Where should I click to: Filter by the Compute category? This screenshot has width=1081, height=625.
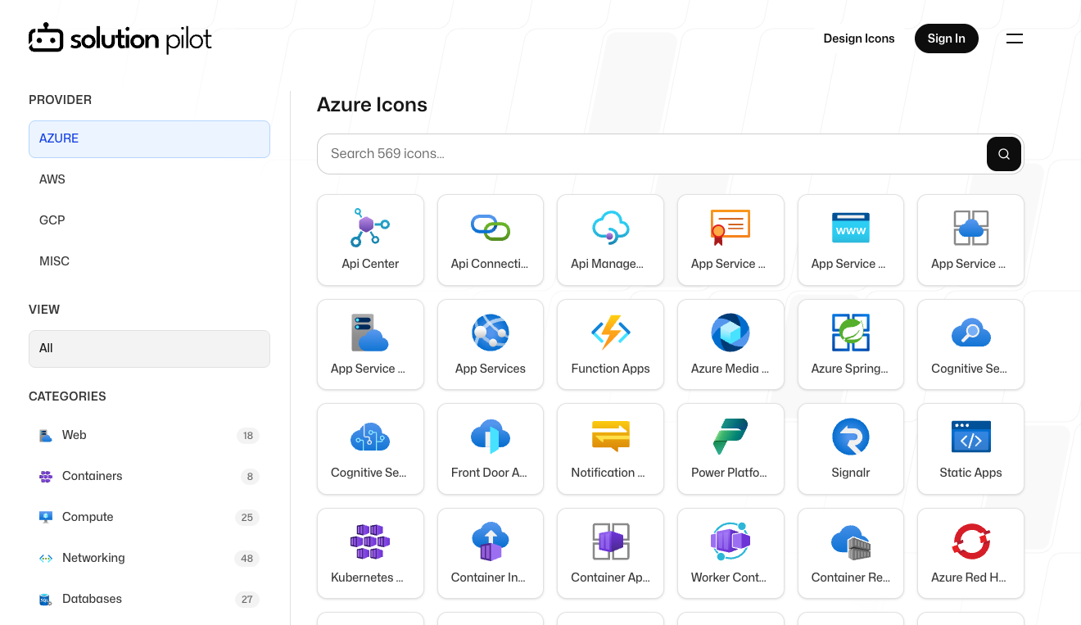tap(149, 518)
